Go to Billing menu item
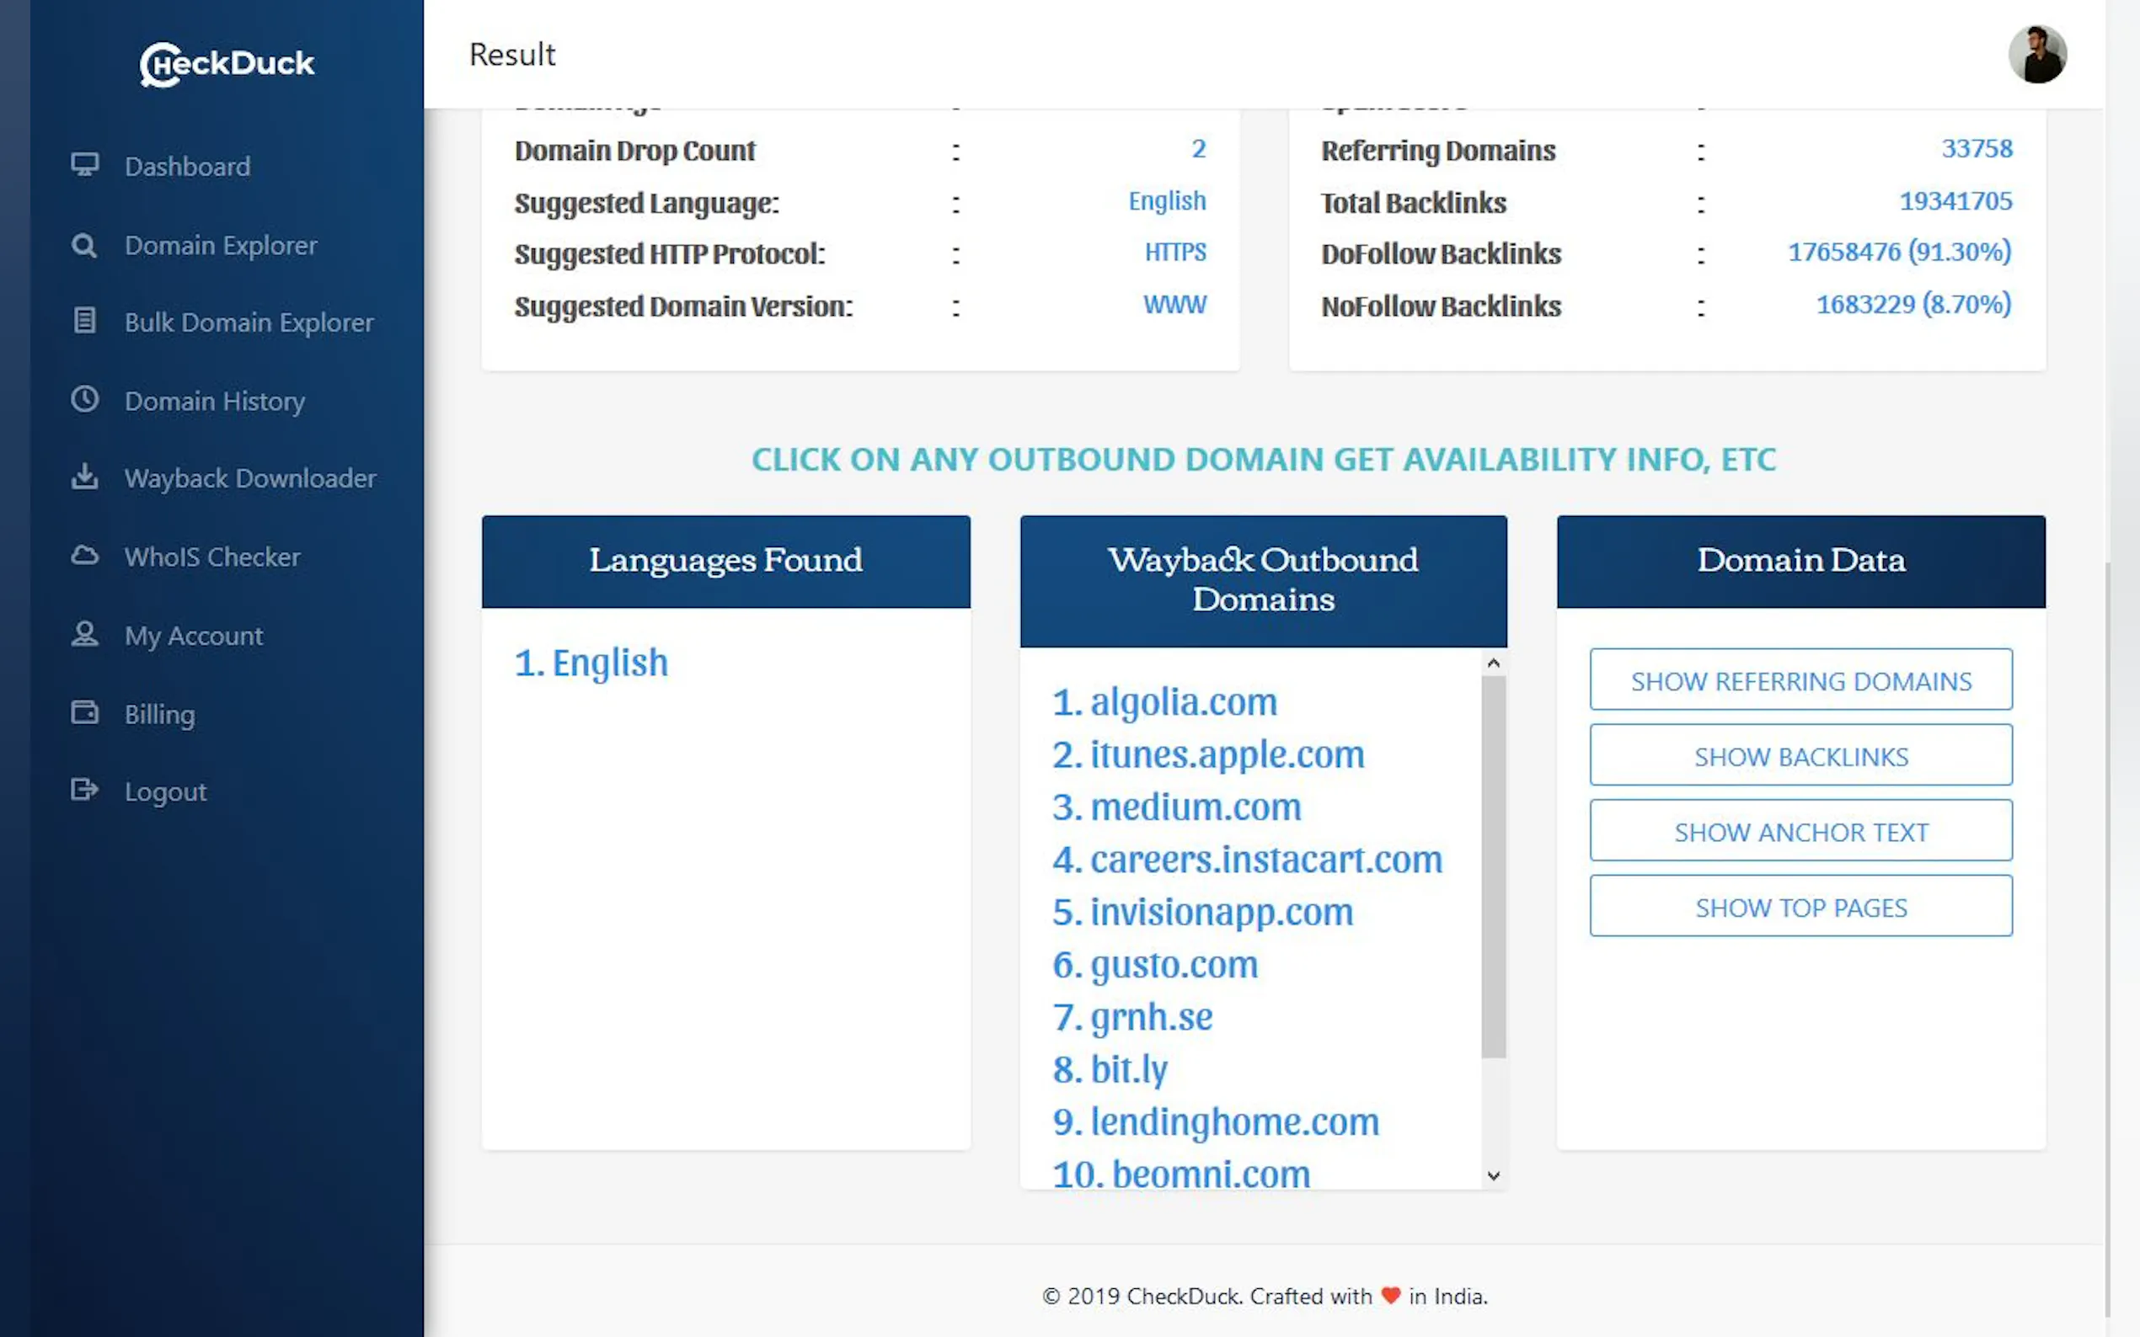 [x=160, y=715]
